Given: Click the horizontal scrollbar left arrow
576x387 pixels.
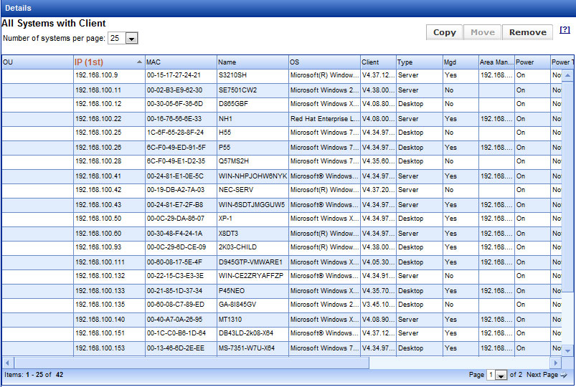Looking at the screenshot, I should pos(7,363).
